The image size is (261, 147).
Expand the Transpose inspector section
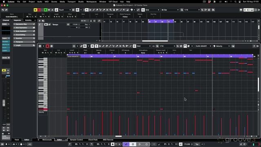24,42
